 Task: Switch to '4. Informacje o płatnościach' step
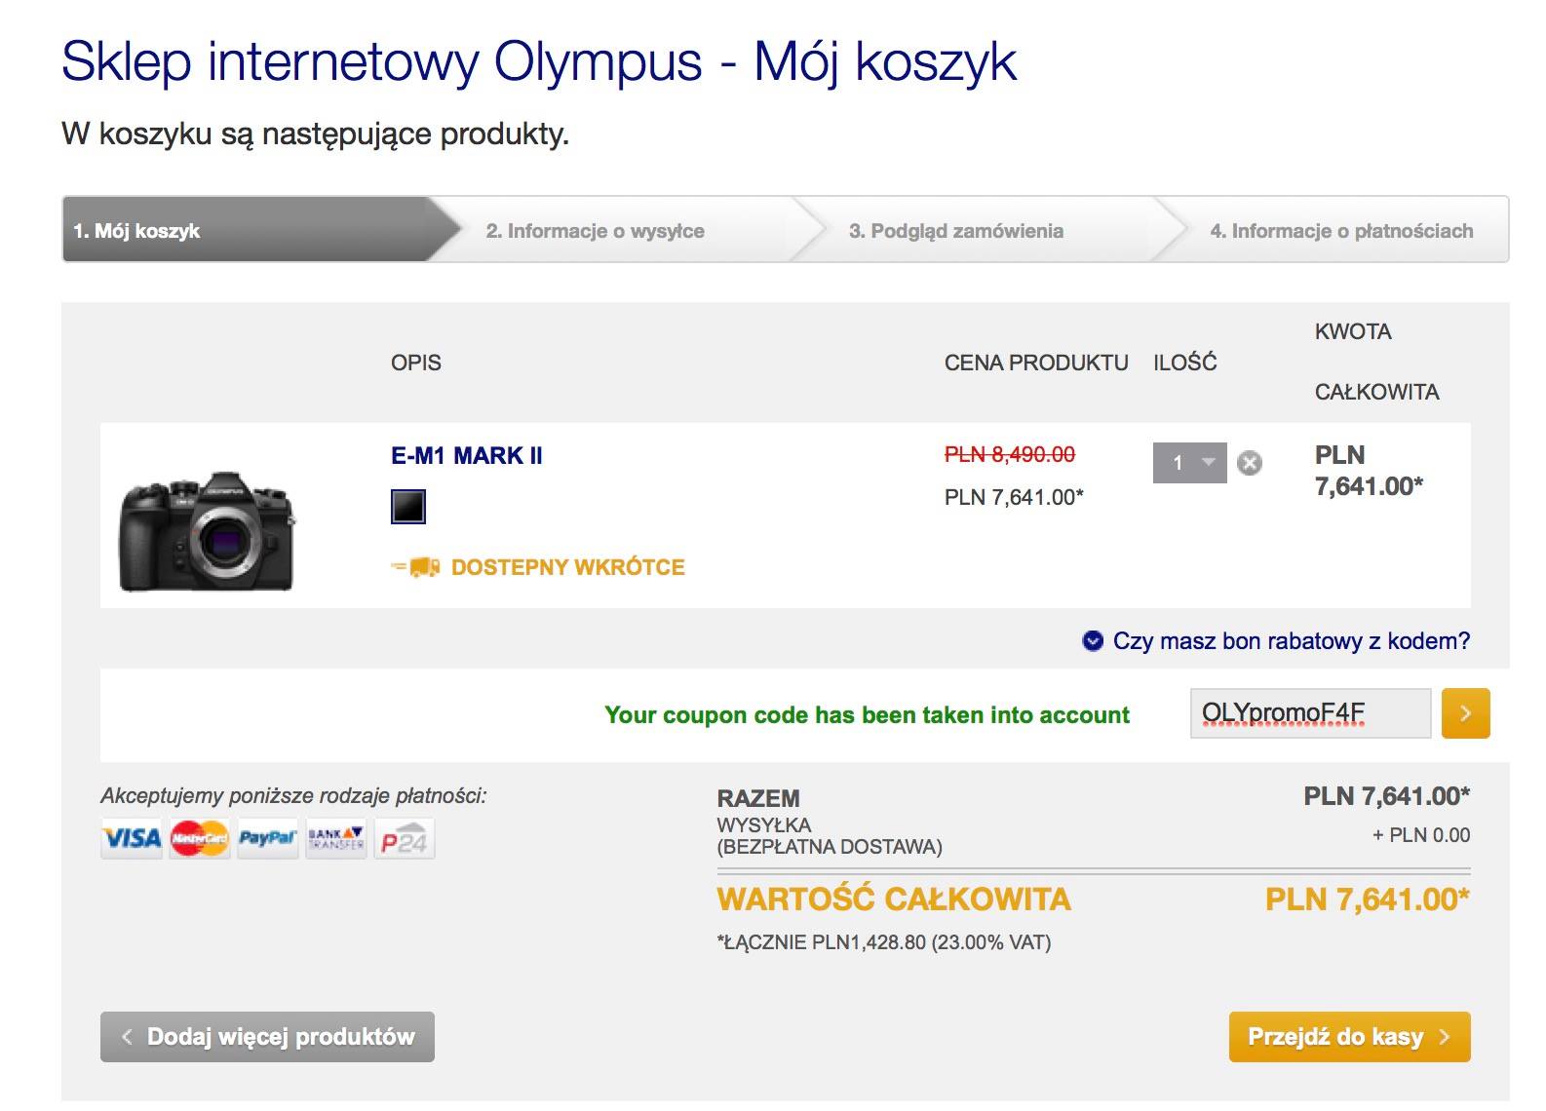pos(1341,231)
